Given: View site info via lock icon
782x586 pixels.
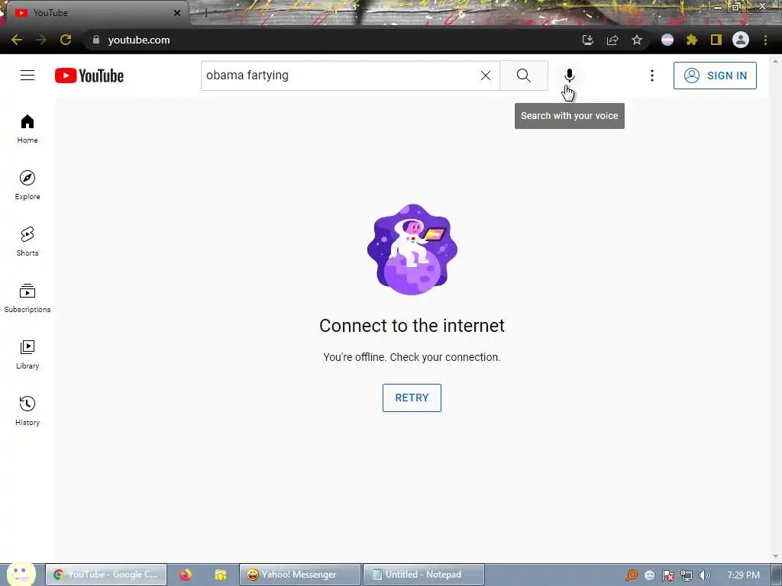Looking at the screenshot, I should [x=96, y=40].
